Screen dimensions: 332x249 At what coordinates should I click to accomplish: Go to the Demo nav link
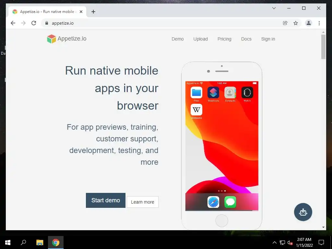click(x=178, y=39)
